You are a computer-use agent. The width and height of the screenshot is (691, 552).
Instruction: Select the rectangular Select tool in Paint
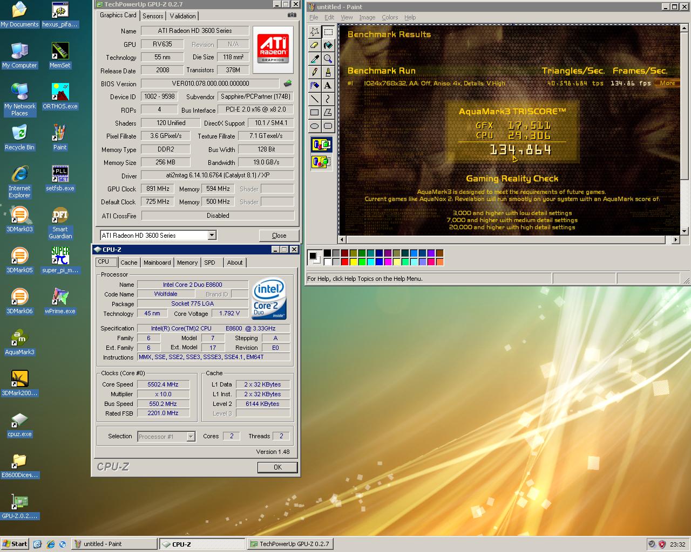coord(328,32)
